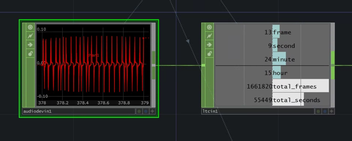The width and height of the screenshot is (352, 141).
Task: Click the blue circle flag below audiodevin1
Action: pos(146,111)
